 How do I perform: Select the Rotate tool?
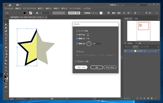point(6,44)
